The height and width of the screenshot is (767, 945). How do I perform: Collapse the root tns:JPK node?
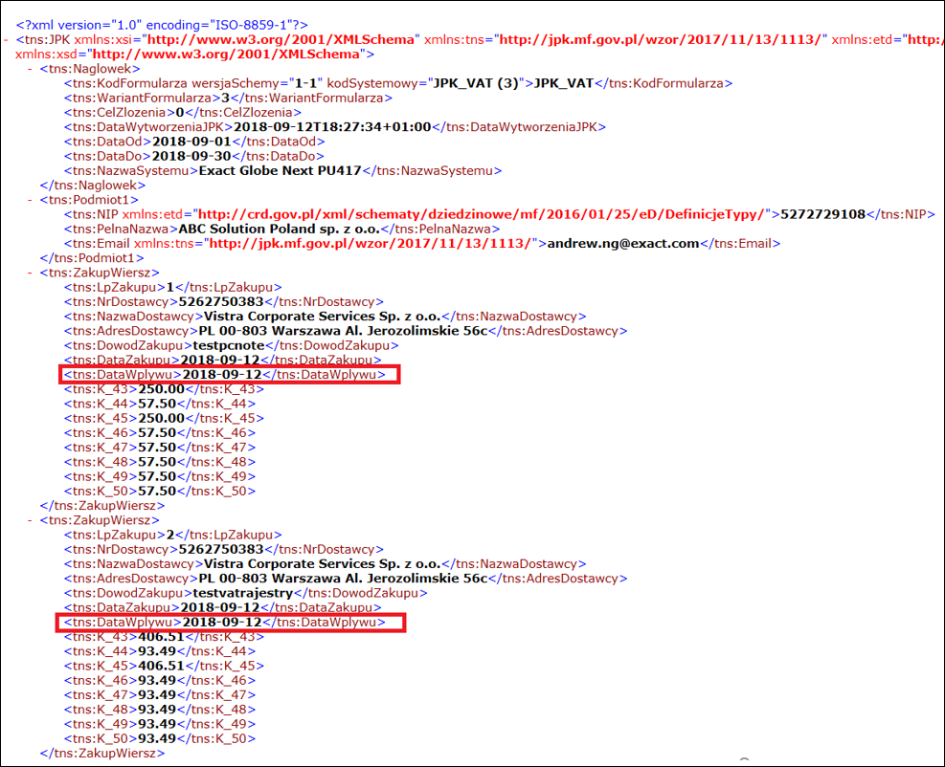point(7,39)
